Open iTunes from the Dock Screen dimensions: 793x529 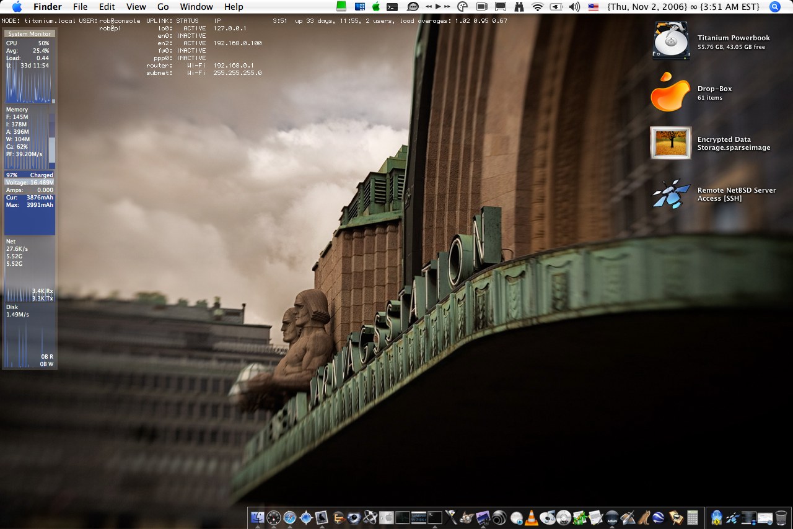tap(548, 518)
